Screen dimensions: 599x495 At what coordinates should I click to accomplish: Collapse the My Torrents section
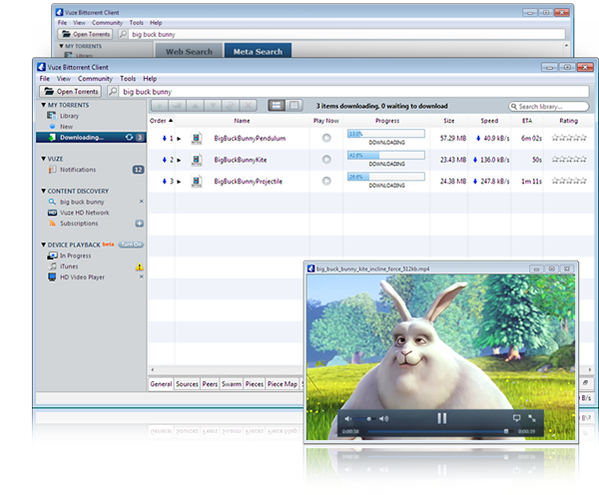[x=42, y=105]
